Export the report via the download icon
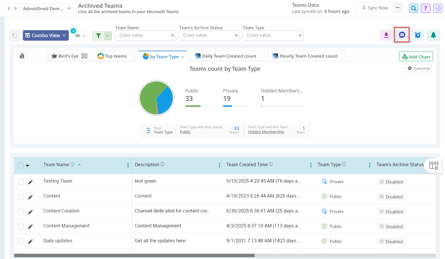This screenshot has width=445, height=259. pyautogui.click(x=386, y=35)
